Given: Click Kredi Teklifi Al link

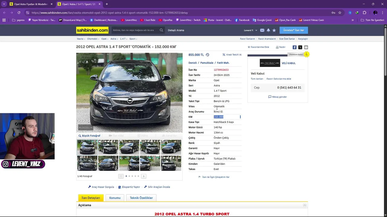Looking at the screenshot, I should click(x=232, y=55).
